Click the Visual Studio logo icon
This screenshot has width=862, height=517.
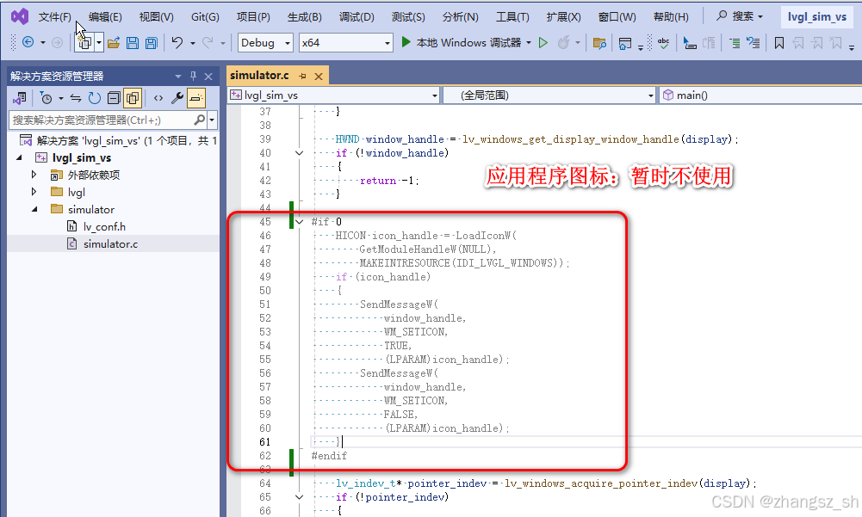[20, 16]
